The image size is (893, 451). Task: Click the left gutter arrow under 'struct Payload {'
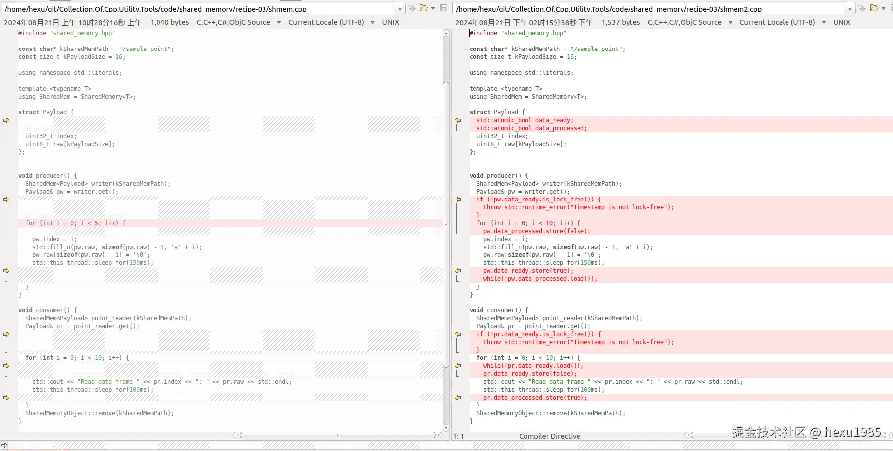(x=6, y=120)
